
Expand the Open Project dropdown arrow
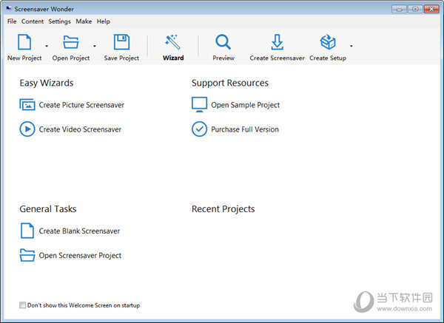click(x=95, y=46)
